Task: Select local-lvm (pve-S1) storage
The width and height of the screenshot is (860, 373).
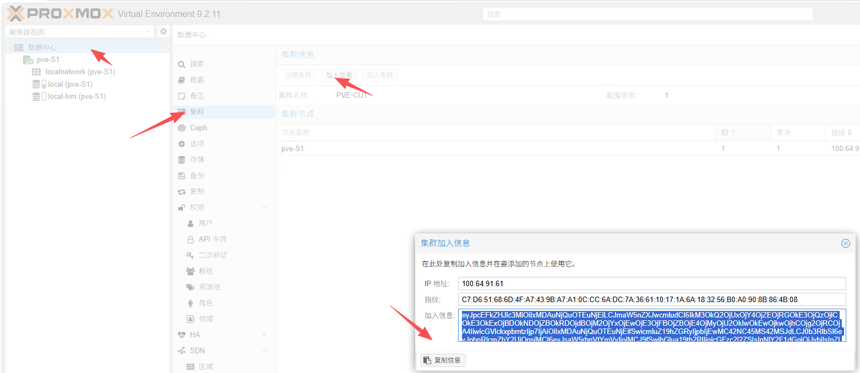Action: 77,96
